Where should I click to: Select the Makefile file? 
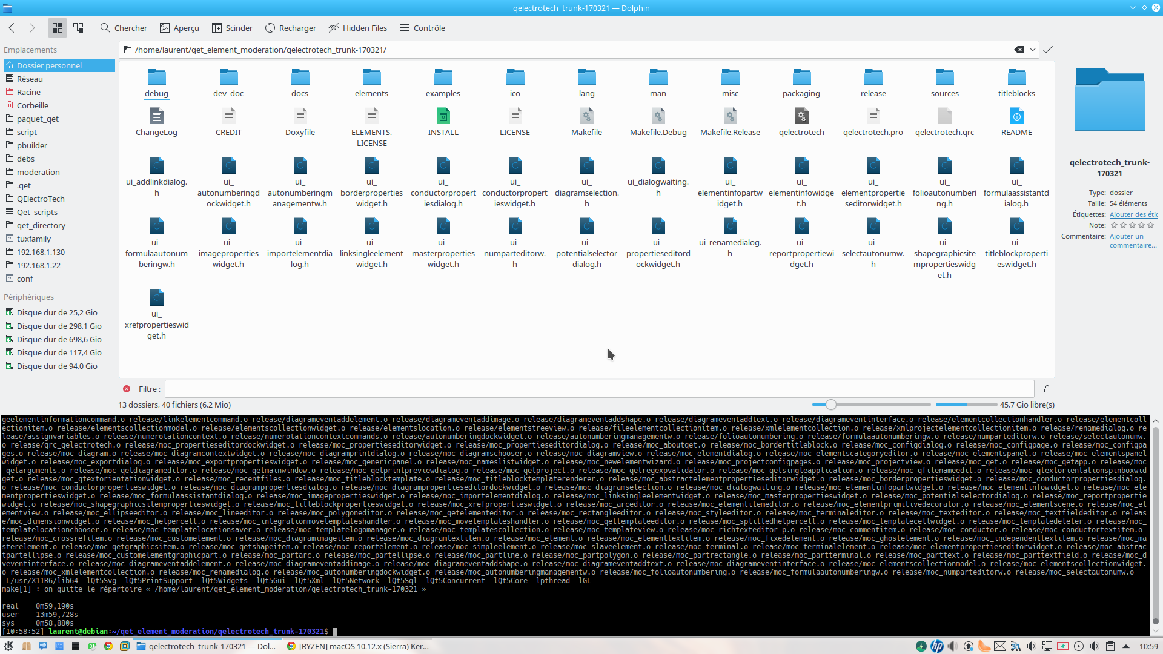point(586,122)
